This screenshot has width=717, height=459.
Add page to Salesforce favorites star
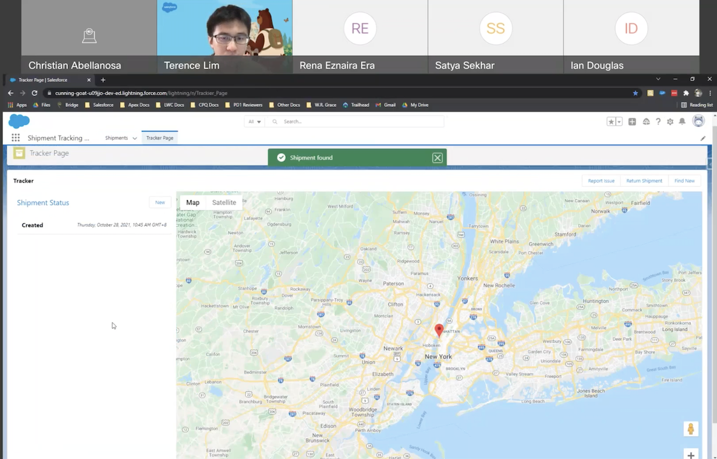[611, 121]
